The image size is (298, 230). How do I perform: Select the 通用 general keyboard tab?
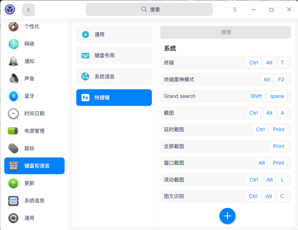pos(114,35)
